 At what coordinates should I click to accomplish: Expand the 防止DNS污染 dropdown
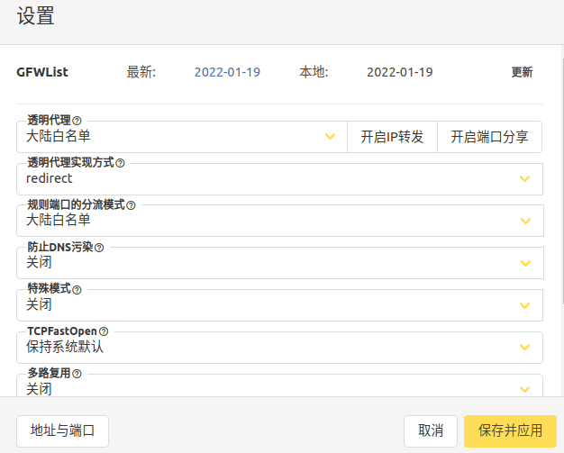(x=525, y=263)
